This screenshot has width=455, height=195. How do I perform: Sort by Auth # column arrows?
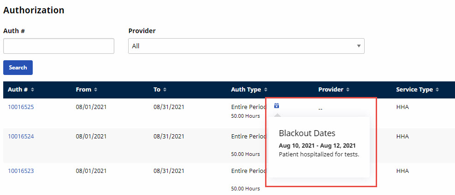point(32,90)
